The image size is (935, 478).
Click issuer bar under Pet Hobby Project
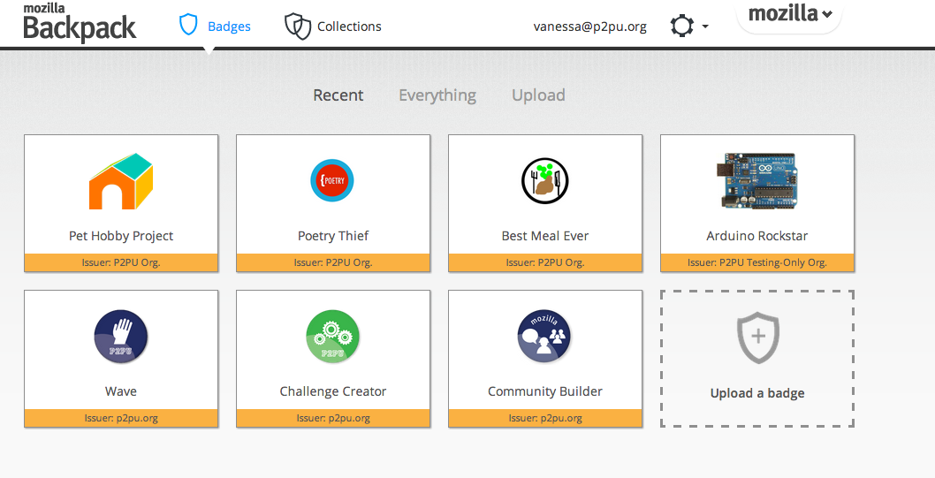(x=121, y=262)
